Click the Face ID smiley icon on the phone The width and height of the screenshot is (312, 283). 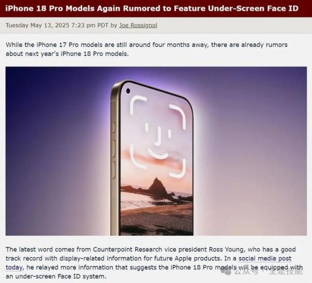coord(158,136)
